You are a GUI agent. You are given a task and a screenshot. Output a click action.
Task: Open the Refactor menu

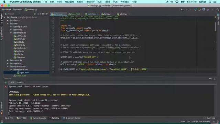[x=90, y=2]
